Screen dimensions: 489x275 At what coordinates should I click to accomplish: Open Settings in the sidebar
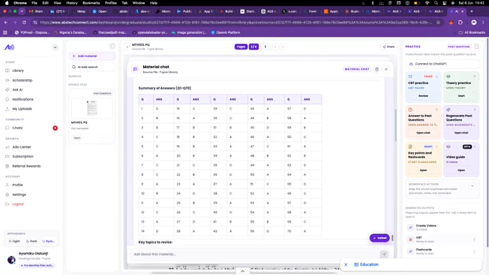(x=19, y=195)
